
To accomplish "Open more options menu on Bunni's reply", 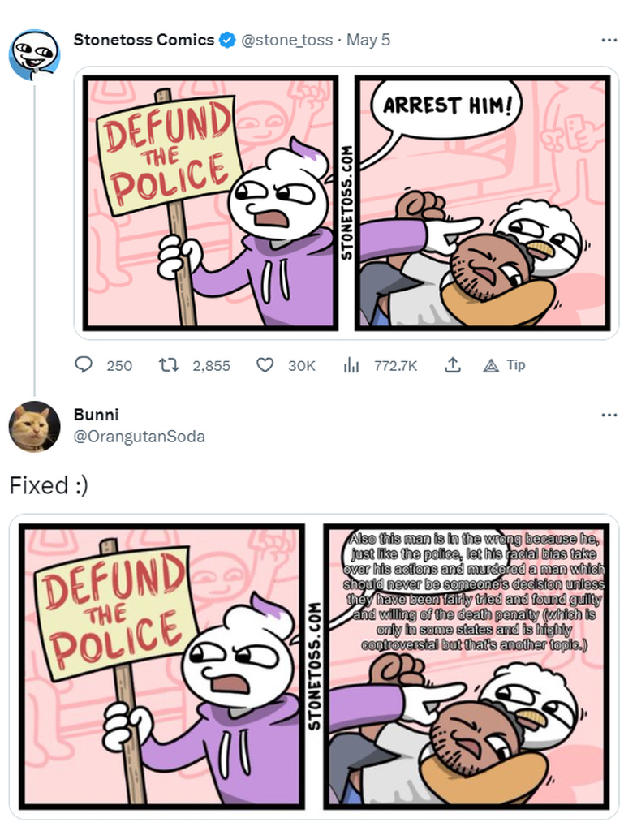I will tap(609, 415).
